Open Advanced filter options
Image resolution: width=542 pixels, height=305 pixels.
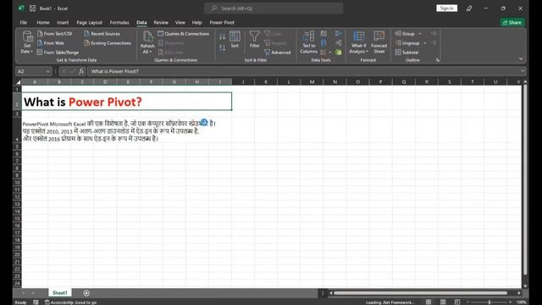277,53
